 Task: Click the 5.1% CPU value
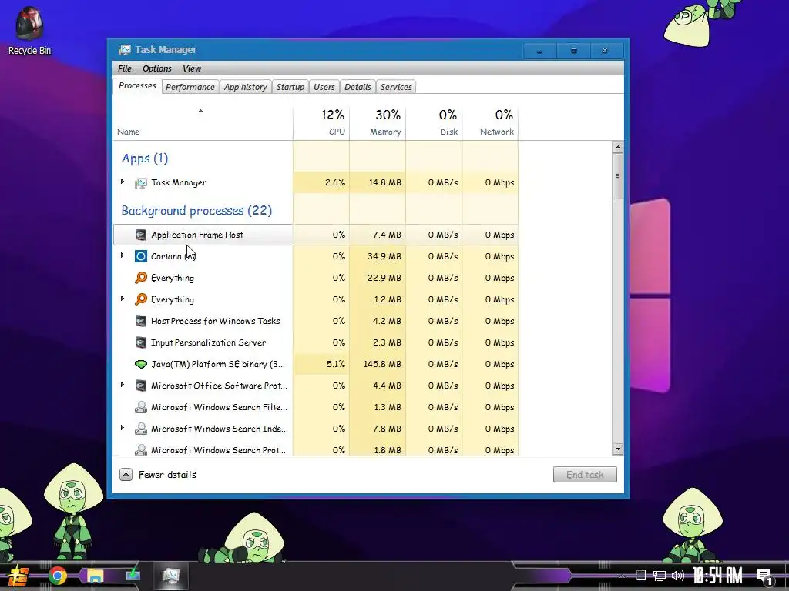[x=336, y=364]
